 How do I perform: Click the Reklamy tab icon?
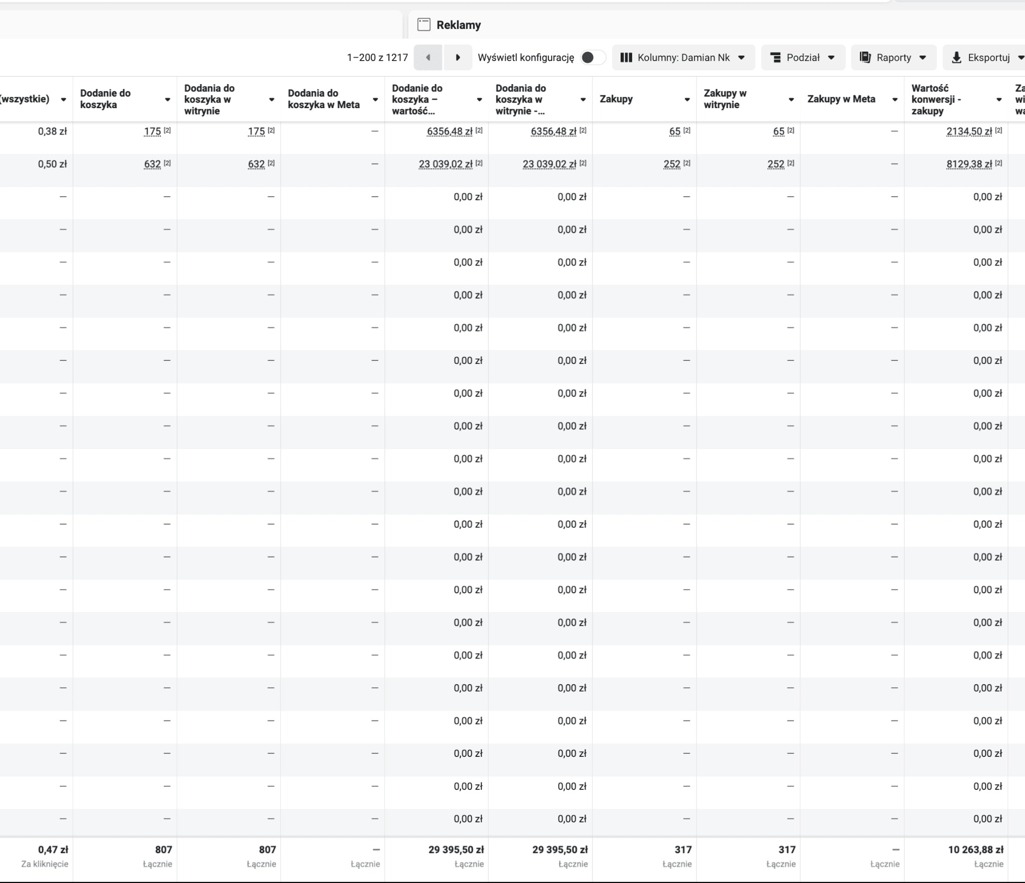424,25
